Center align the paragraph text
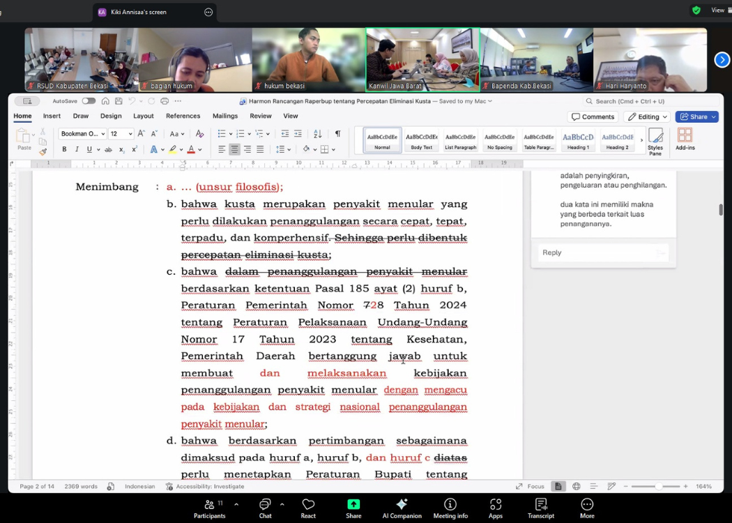 (234, 149)
